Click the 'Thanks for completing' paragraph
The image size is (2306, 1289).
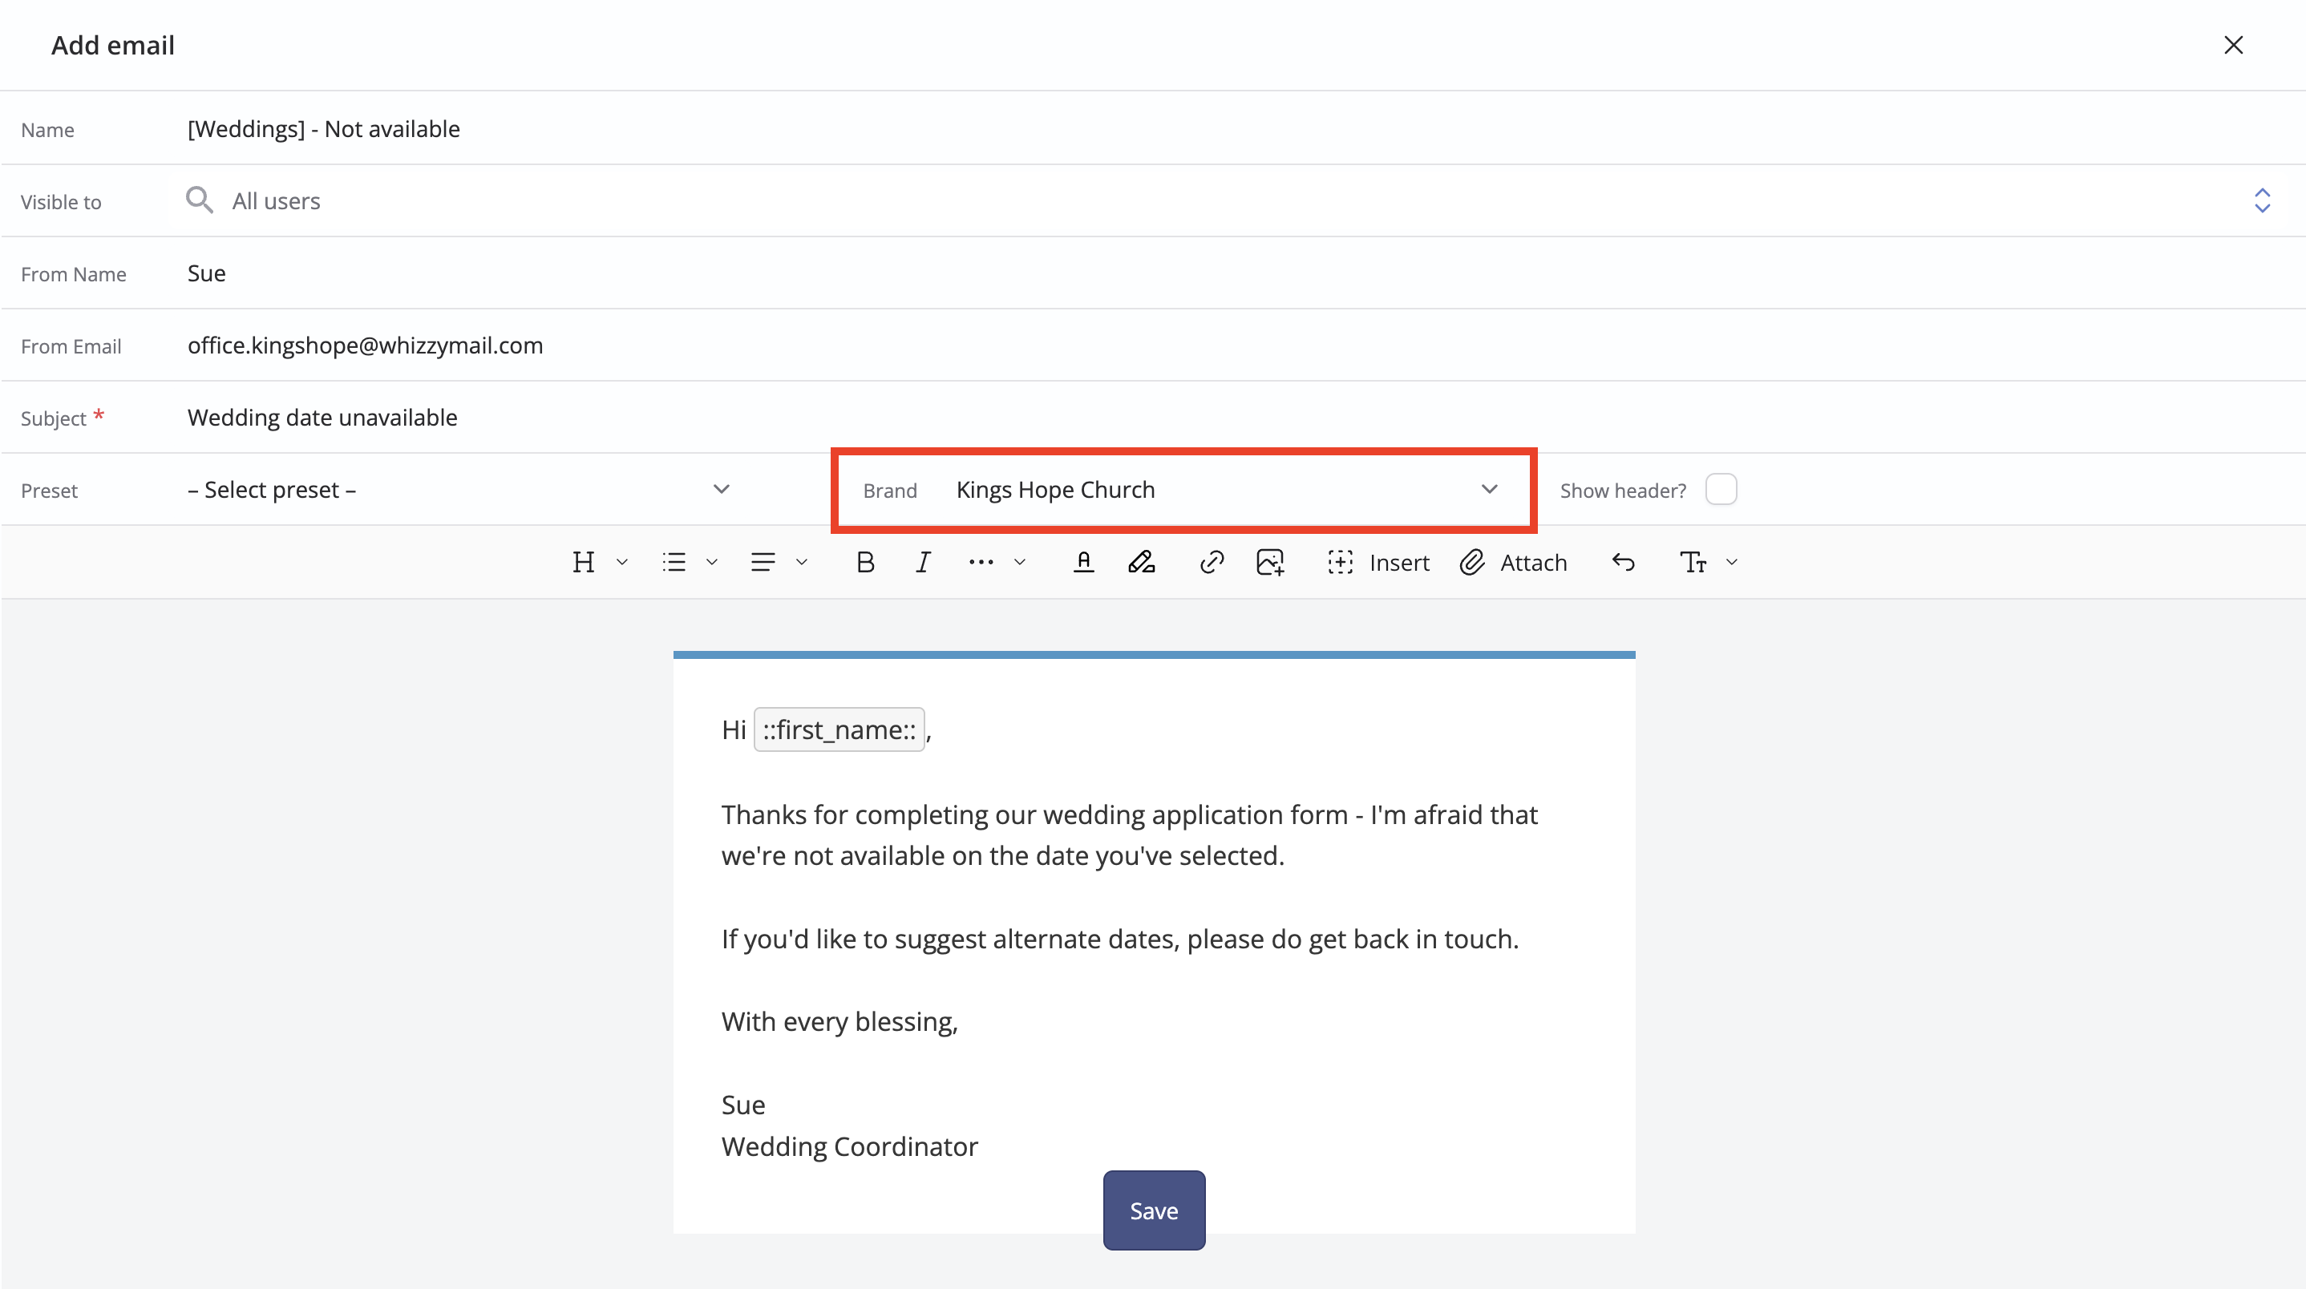pos(1130,835)
